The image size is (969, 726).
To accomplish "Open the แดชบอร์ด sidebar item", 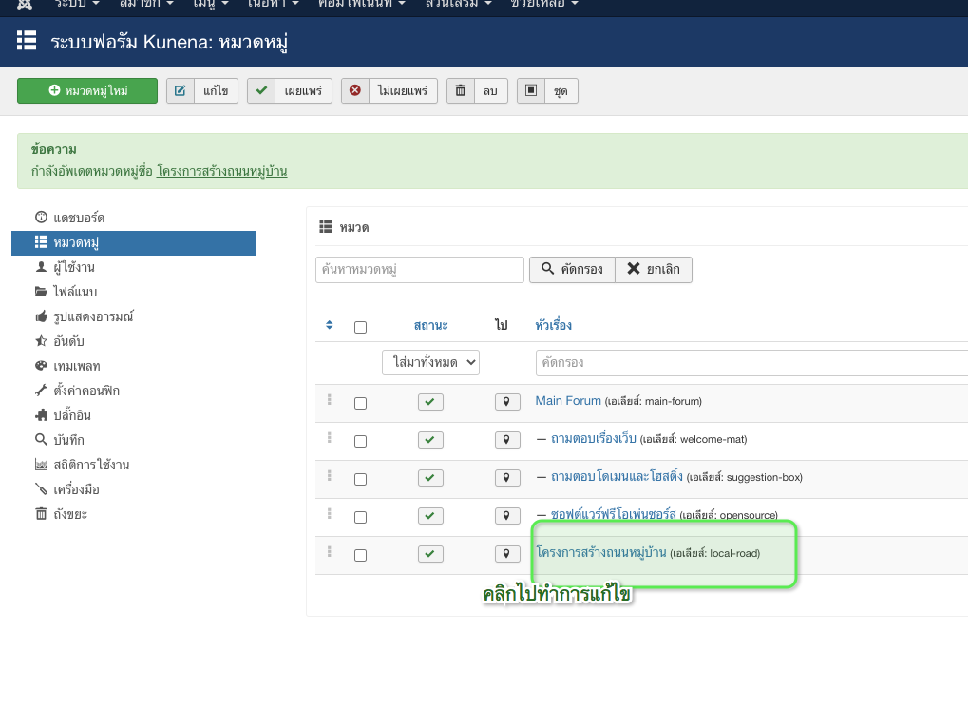I will (78, 218).
